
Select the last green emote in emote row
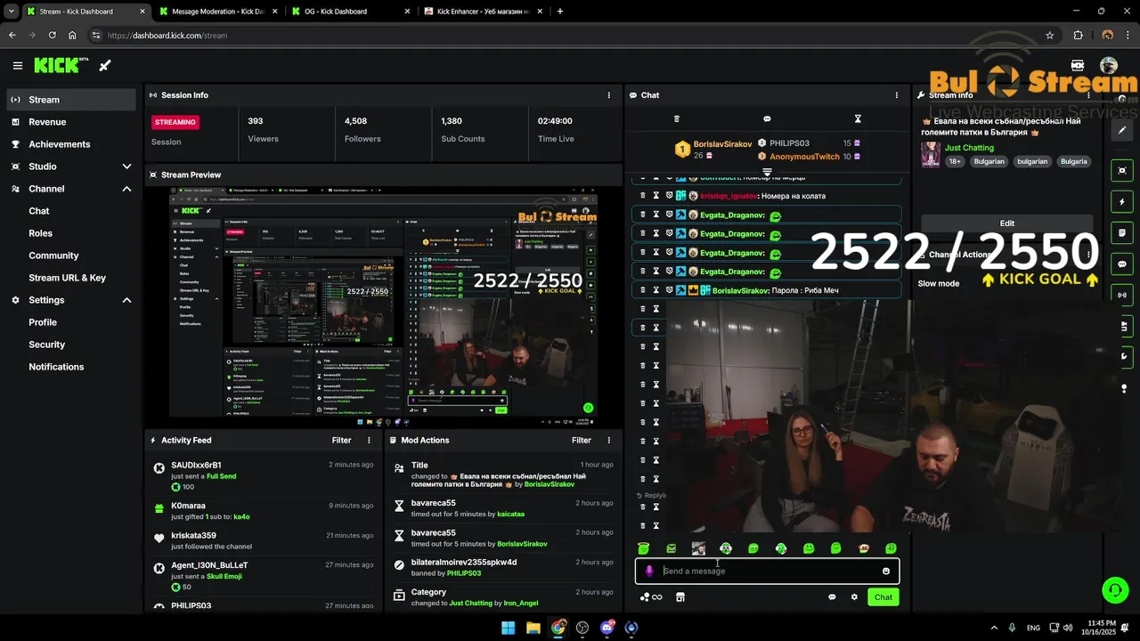click(x=891, y=548)
